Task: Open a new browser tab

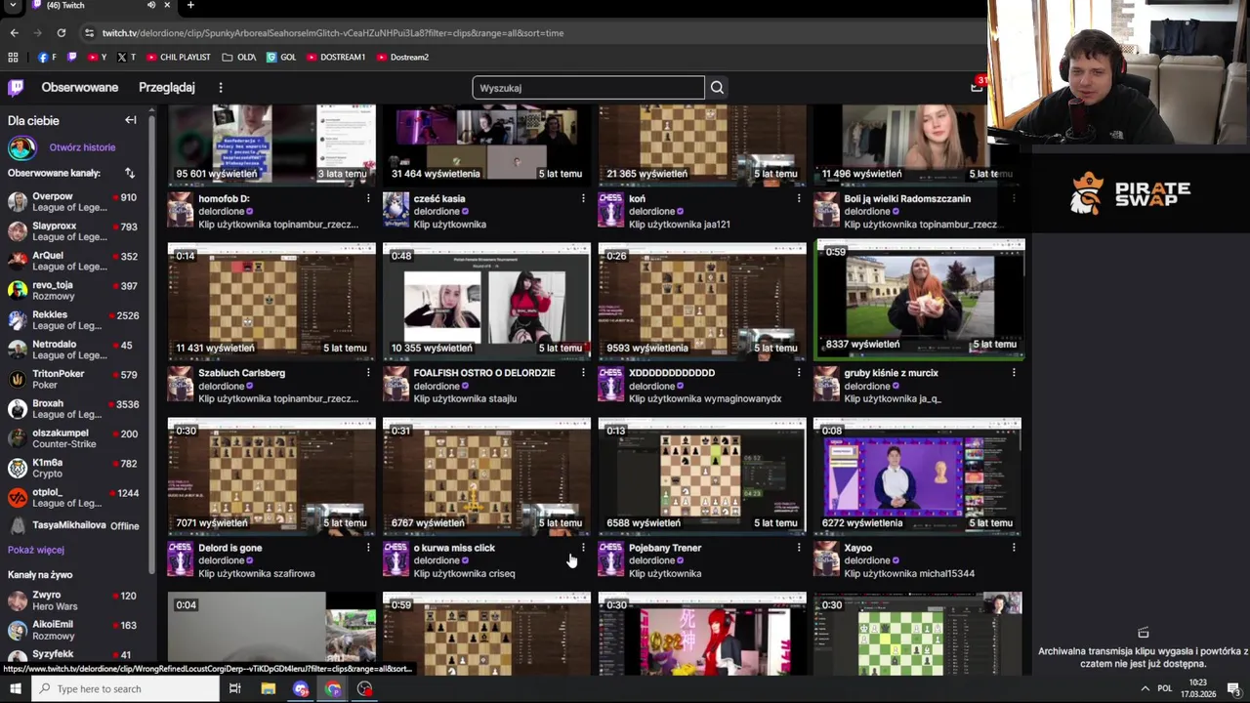Action: pos(190,6)
